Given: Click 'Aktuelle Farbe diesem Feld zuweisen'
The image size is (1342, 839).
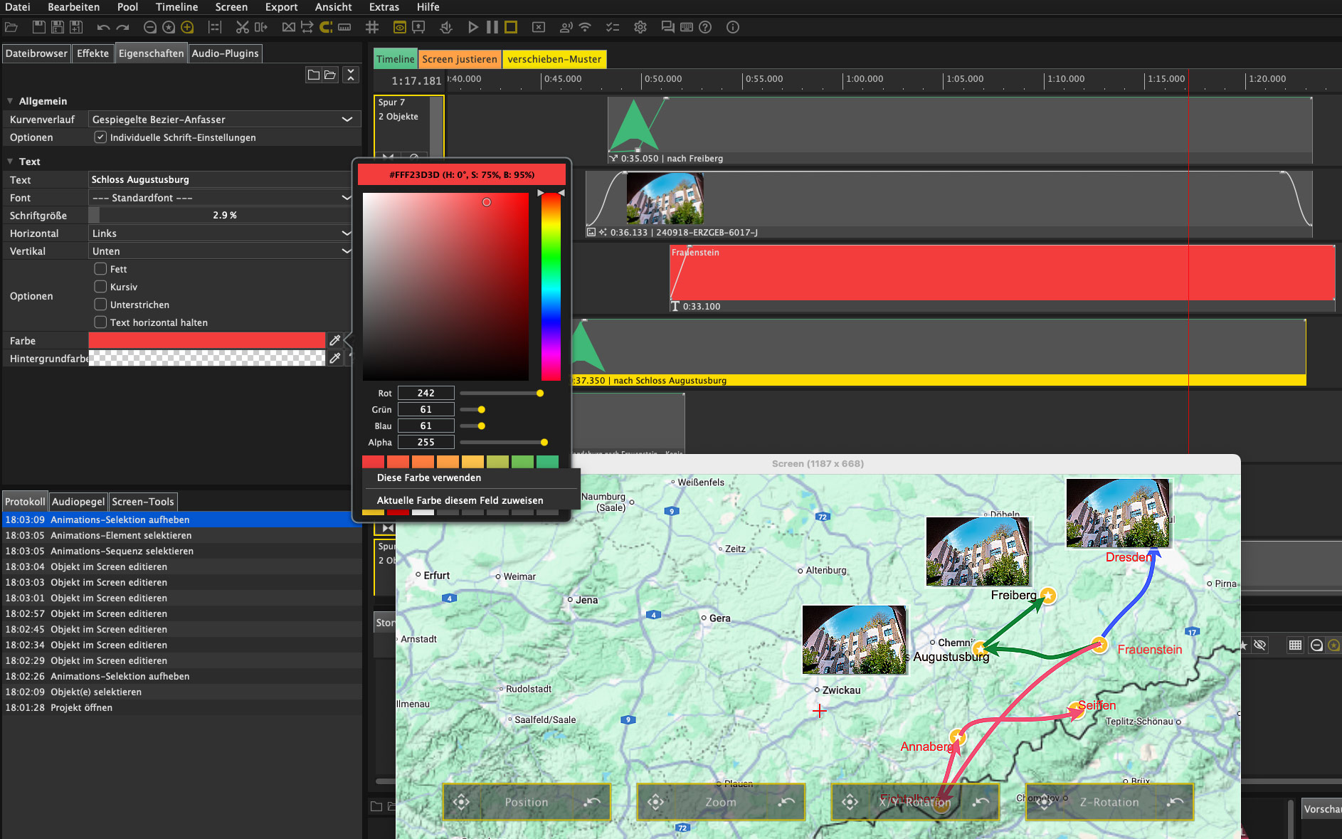Looking at the screenshot, I should pyautogui.click(x=460, y=500).
